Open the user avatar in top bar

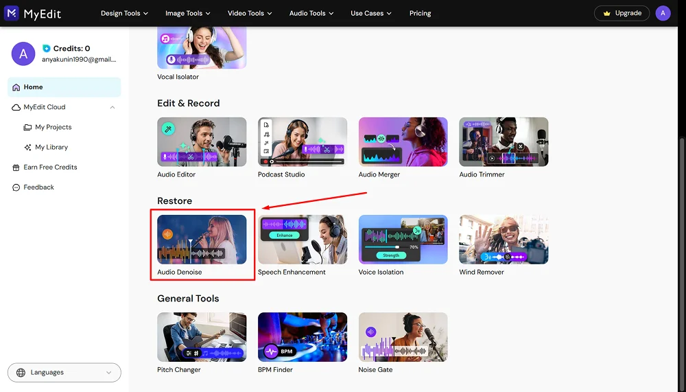pyautogui.click(x=663, y=13)
